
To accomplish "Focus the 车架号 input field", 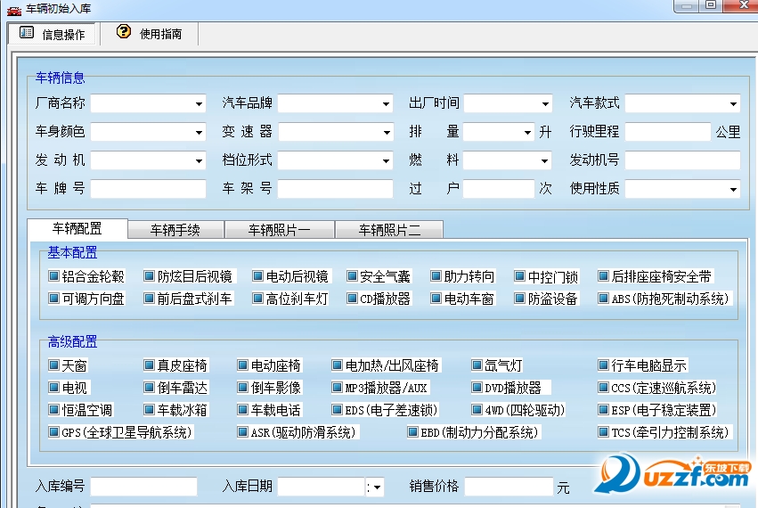I will coord(335,189).
